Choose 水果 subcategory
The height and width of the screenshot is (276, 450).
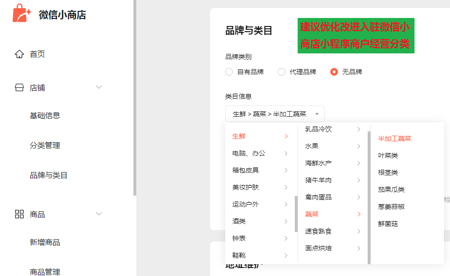click(312, 146)
